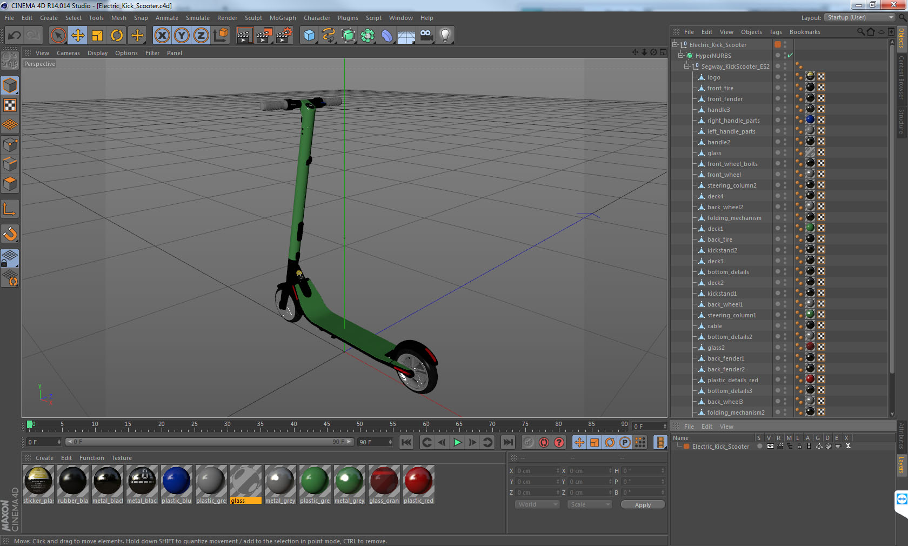Enable Polygons mode

point(10,184)
